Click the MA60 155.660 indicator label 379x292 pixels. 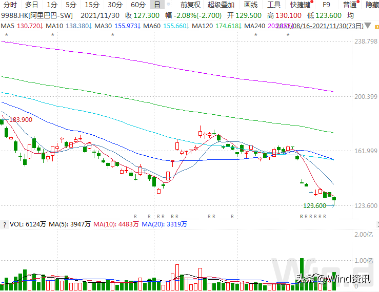tap(166, 26)
